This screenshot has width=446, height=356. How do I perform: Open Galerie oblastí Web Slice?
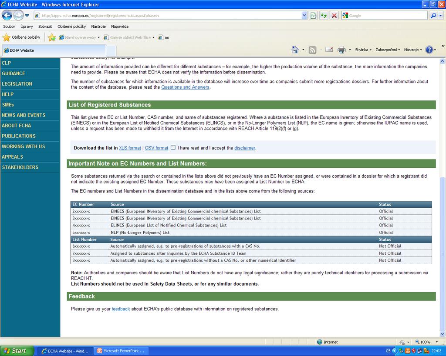point(129,37)
